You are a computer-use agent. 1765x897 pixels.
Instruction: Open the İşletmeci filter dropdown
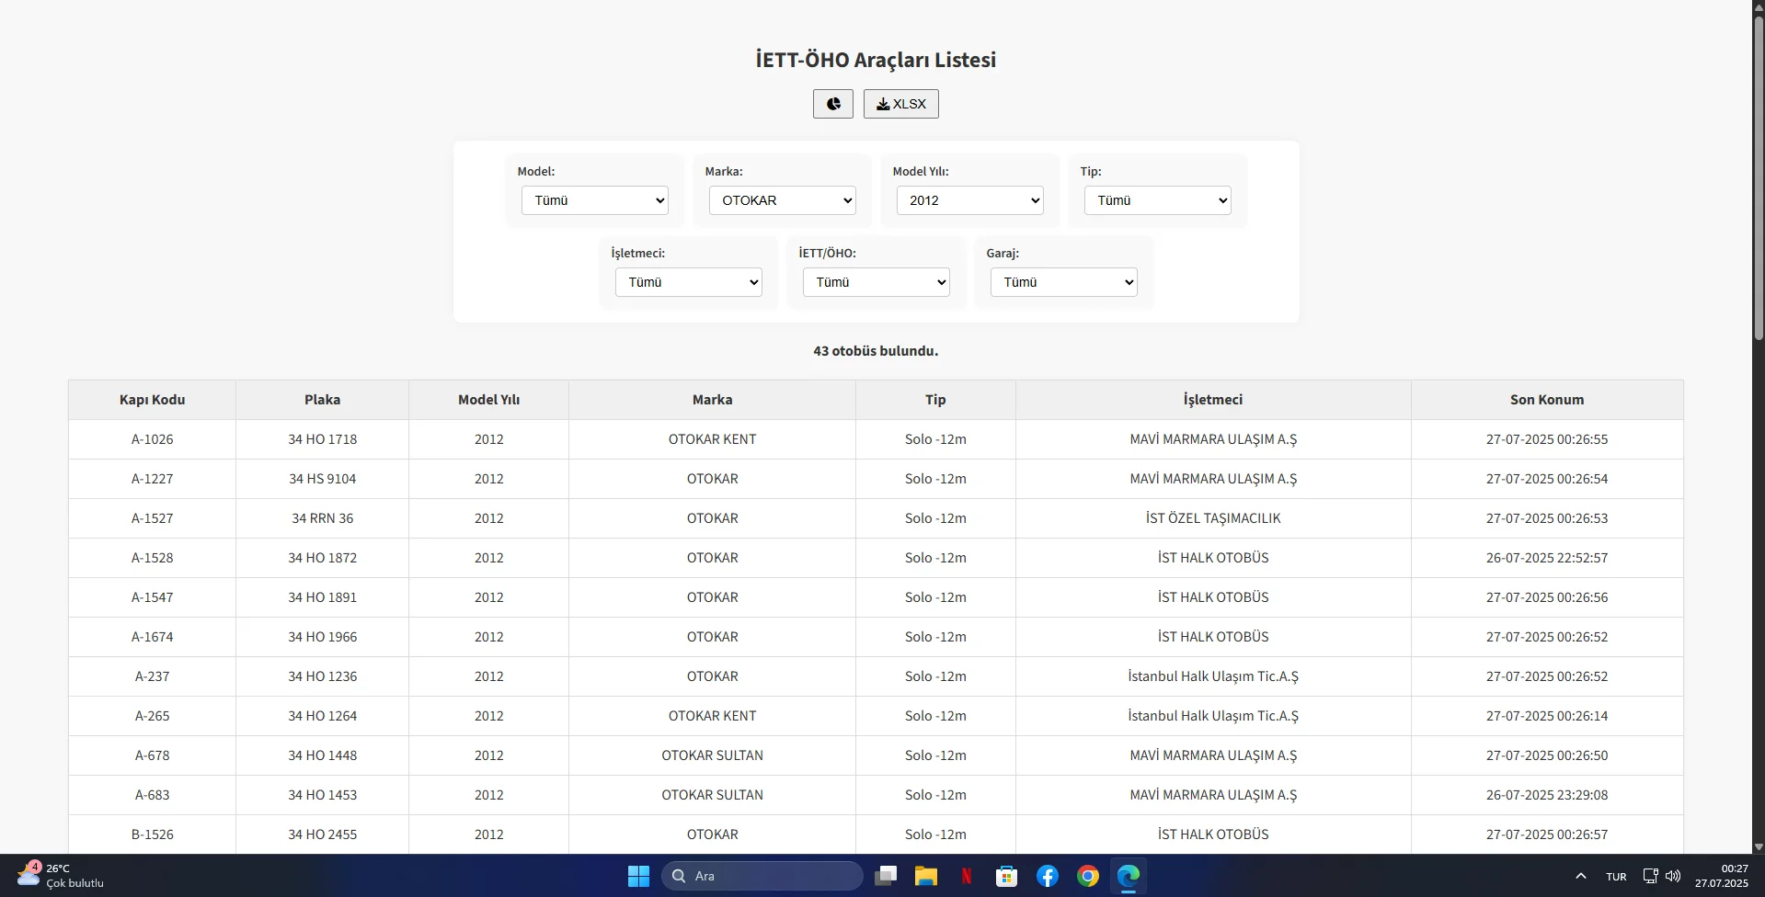coord(687,282)
